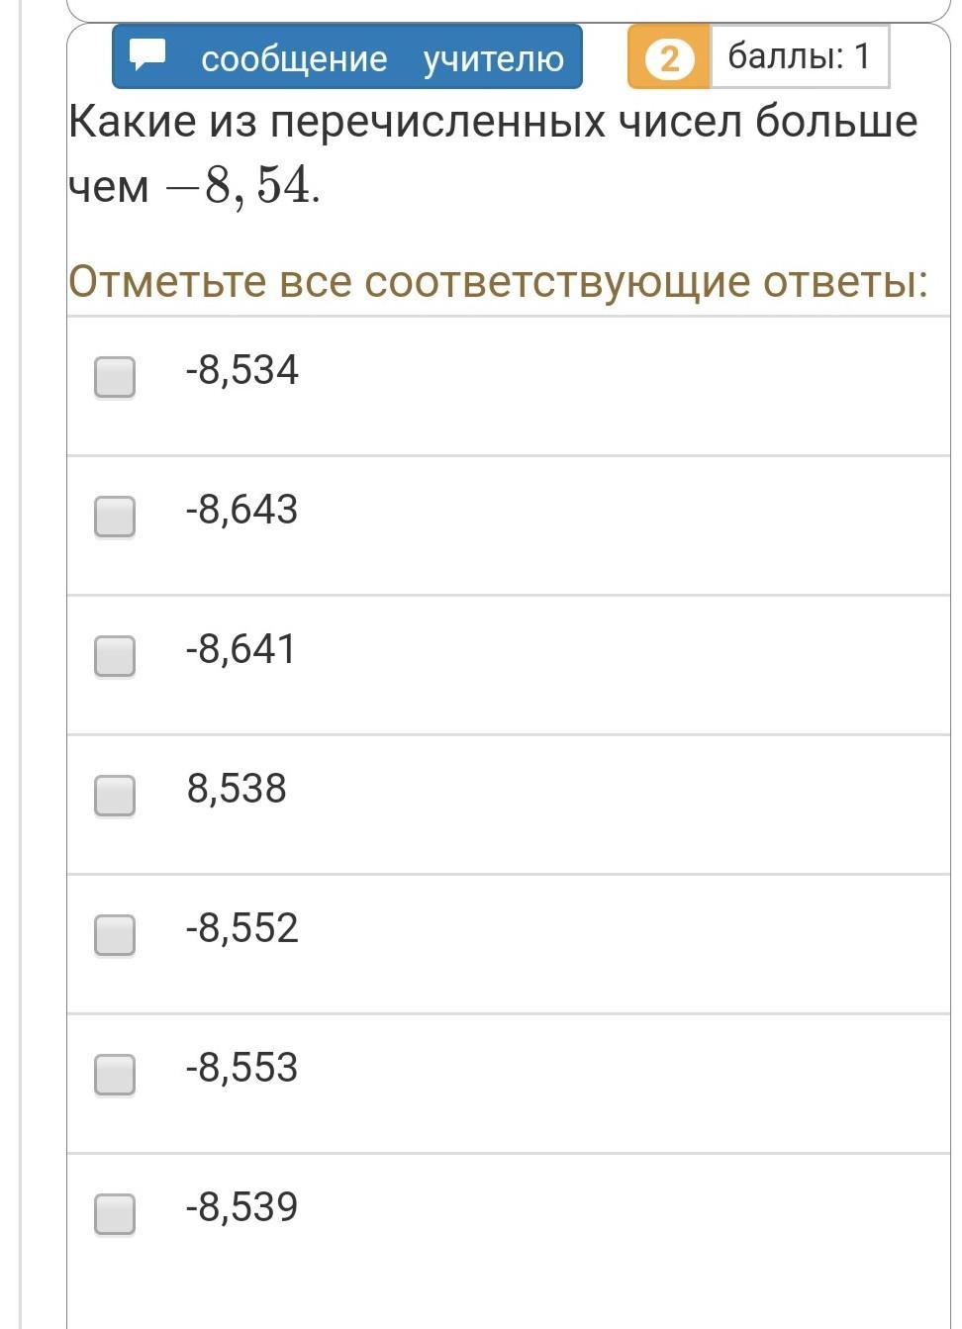Screen dimensions: 962x1329
Task: Select the баллы: 1 box
Action: click(x=800, y=56)
